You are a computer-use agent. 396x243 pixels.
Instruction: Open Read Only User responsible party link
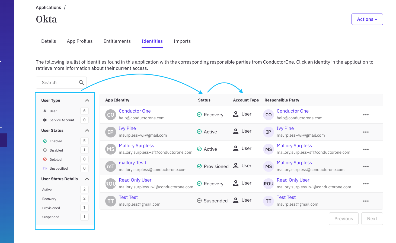(293, 180)
